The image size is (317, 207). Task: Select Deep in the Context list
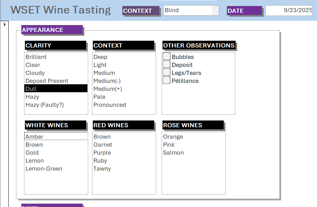click(124, 57)
